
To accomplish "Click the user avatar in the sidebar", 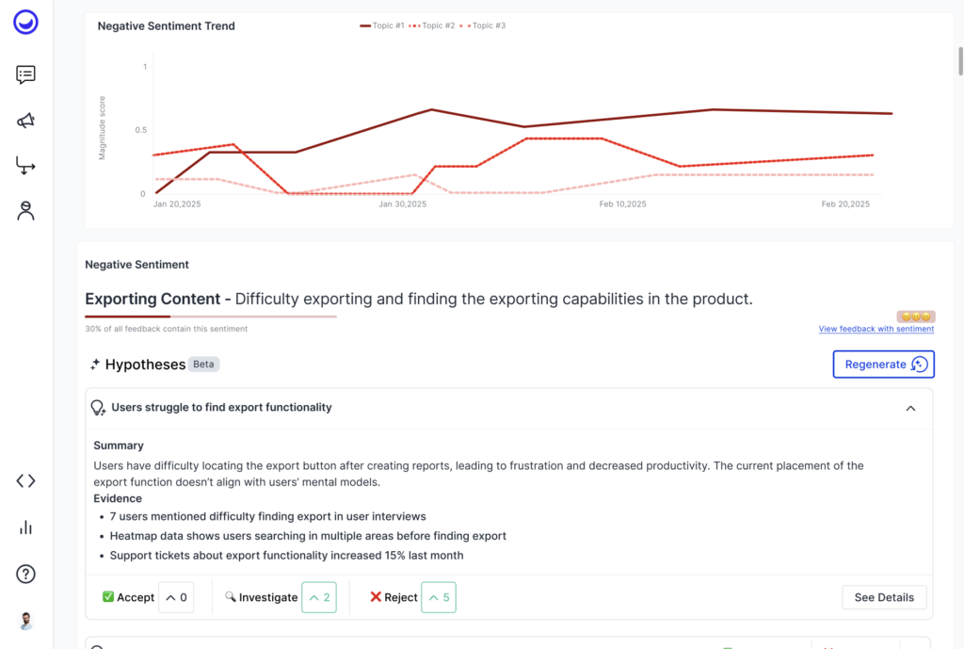I will tap(26, 621).
